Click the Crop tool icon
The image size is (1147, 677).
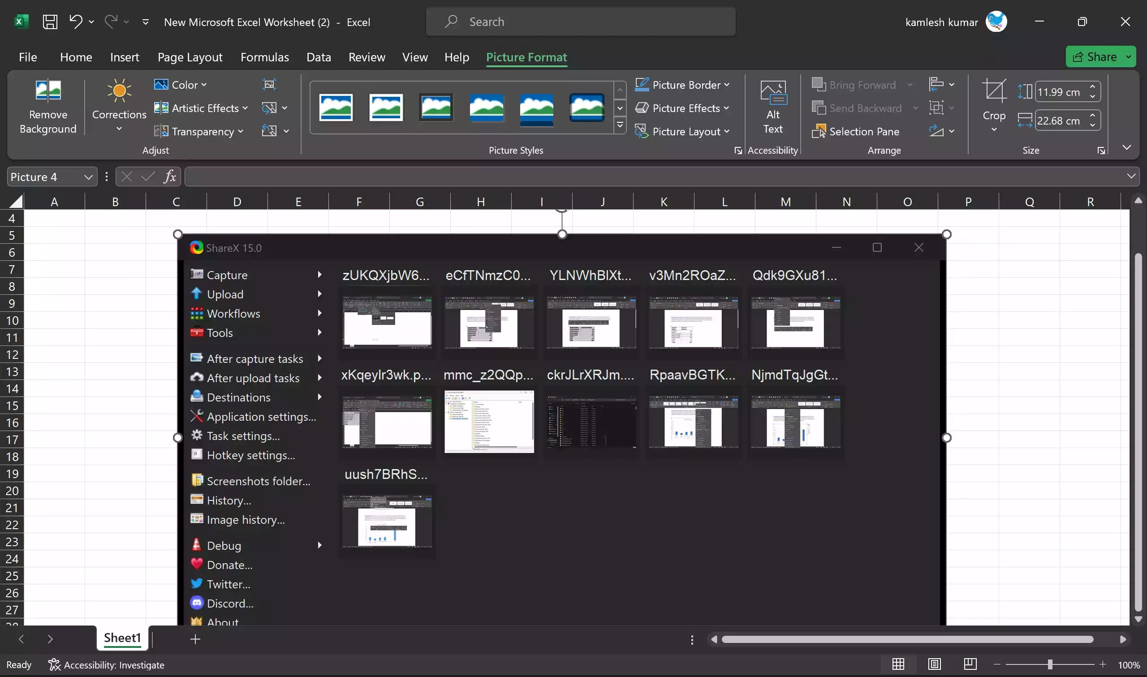coord(994,91)
